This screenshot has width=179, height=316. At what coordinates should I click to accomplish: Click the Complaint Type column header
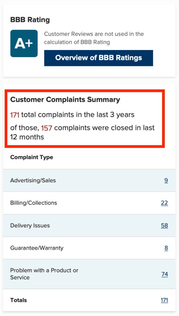click(31, 157)
